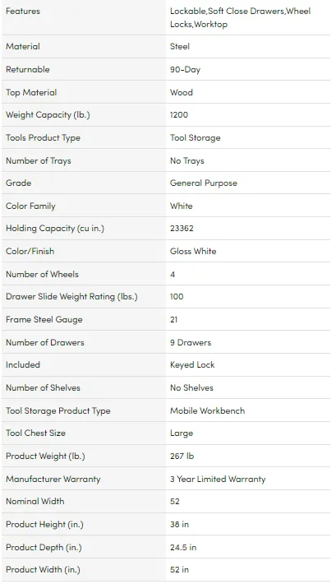336x584 pixels.
Task: Click the Holding Capacity 23362 value
Action: click(182, 229)
